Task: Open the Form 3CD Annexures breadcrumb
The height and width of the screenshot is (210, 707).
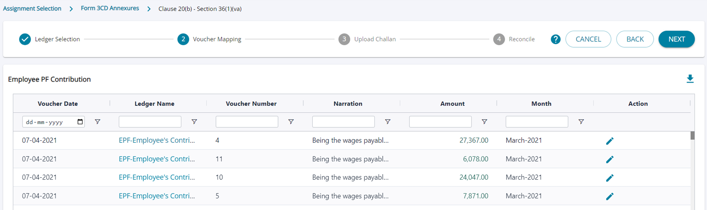Action: click(110, 8)
